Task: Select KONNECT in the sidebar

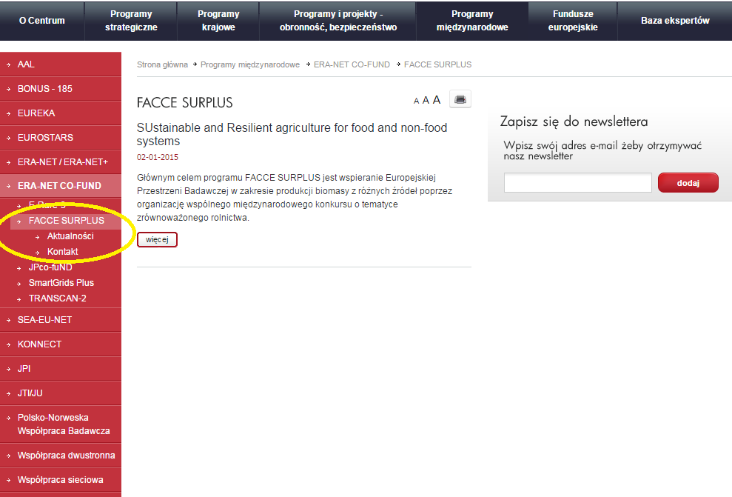Action: click(x=61, y=344)
